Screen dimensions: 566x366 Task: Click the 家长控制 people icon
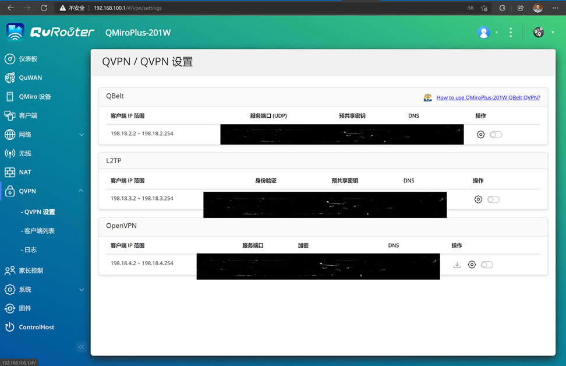click(10, 270)
